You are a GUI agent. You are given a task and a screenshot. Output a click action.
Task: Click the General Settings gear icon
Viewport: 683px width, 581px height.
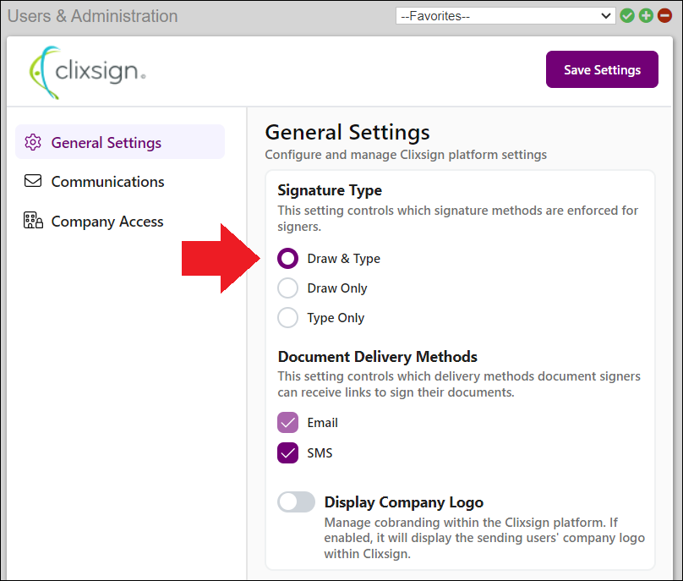tap(33, 142)
